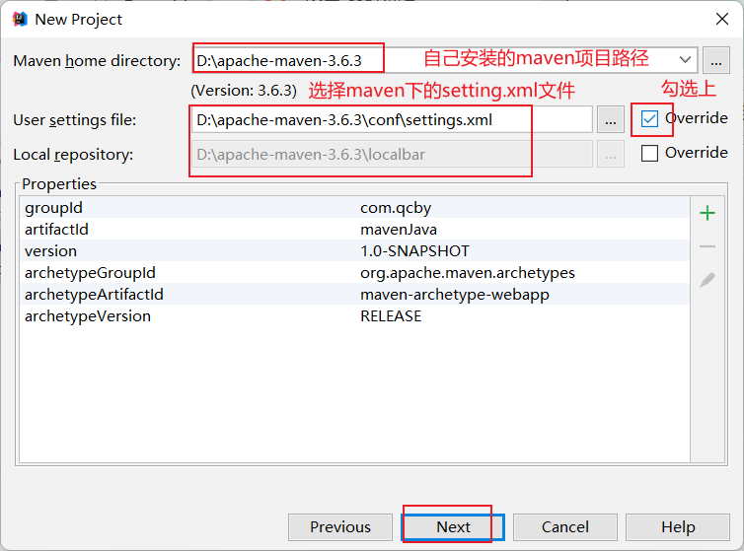The height and width of the screenshot is (551, 744).
Task: Click the com.qcby value
Action: (x=396, y=208)
